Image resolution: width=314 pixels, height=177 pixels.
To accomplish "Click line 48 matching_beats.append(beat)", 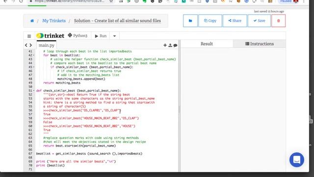I will (x=81, y=79).
